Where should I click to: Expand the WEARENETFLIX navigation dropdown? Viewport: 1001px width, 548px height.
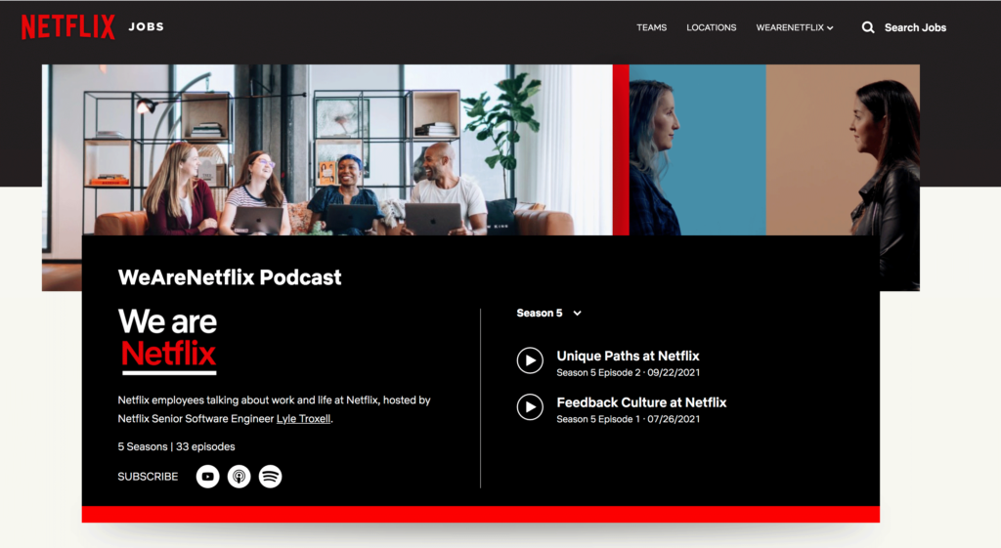(x=794, y=27)
